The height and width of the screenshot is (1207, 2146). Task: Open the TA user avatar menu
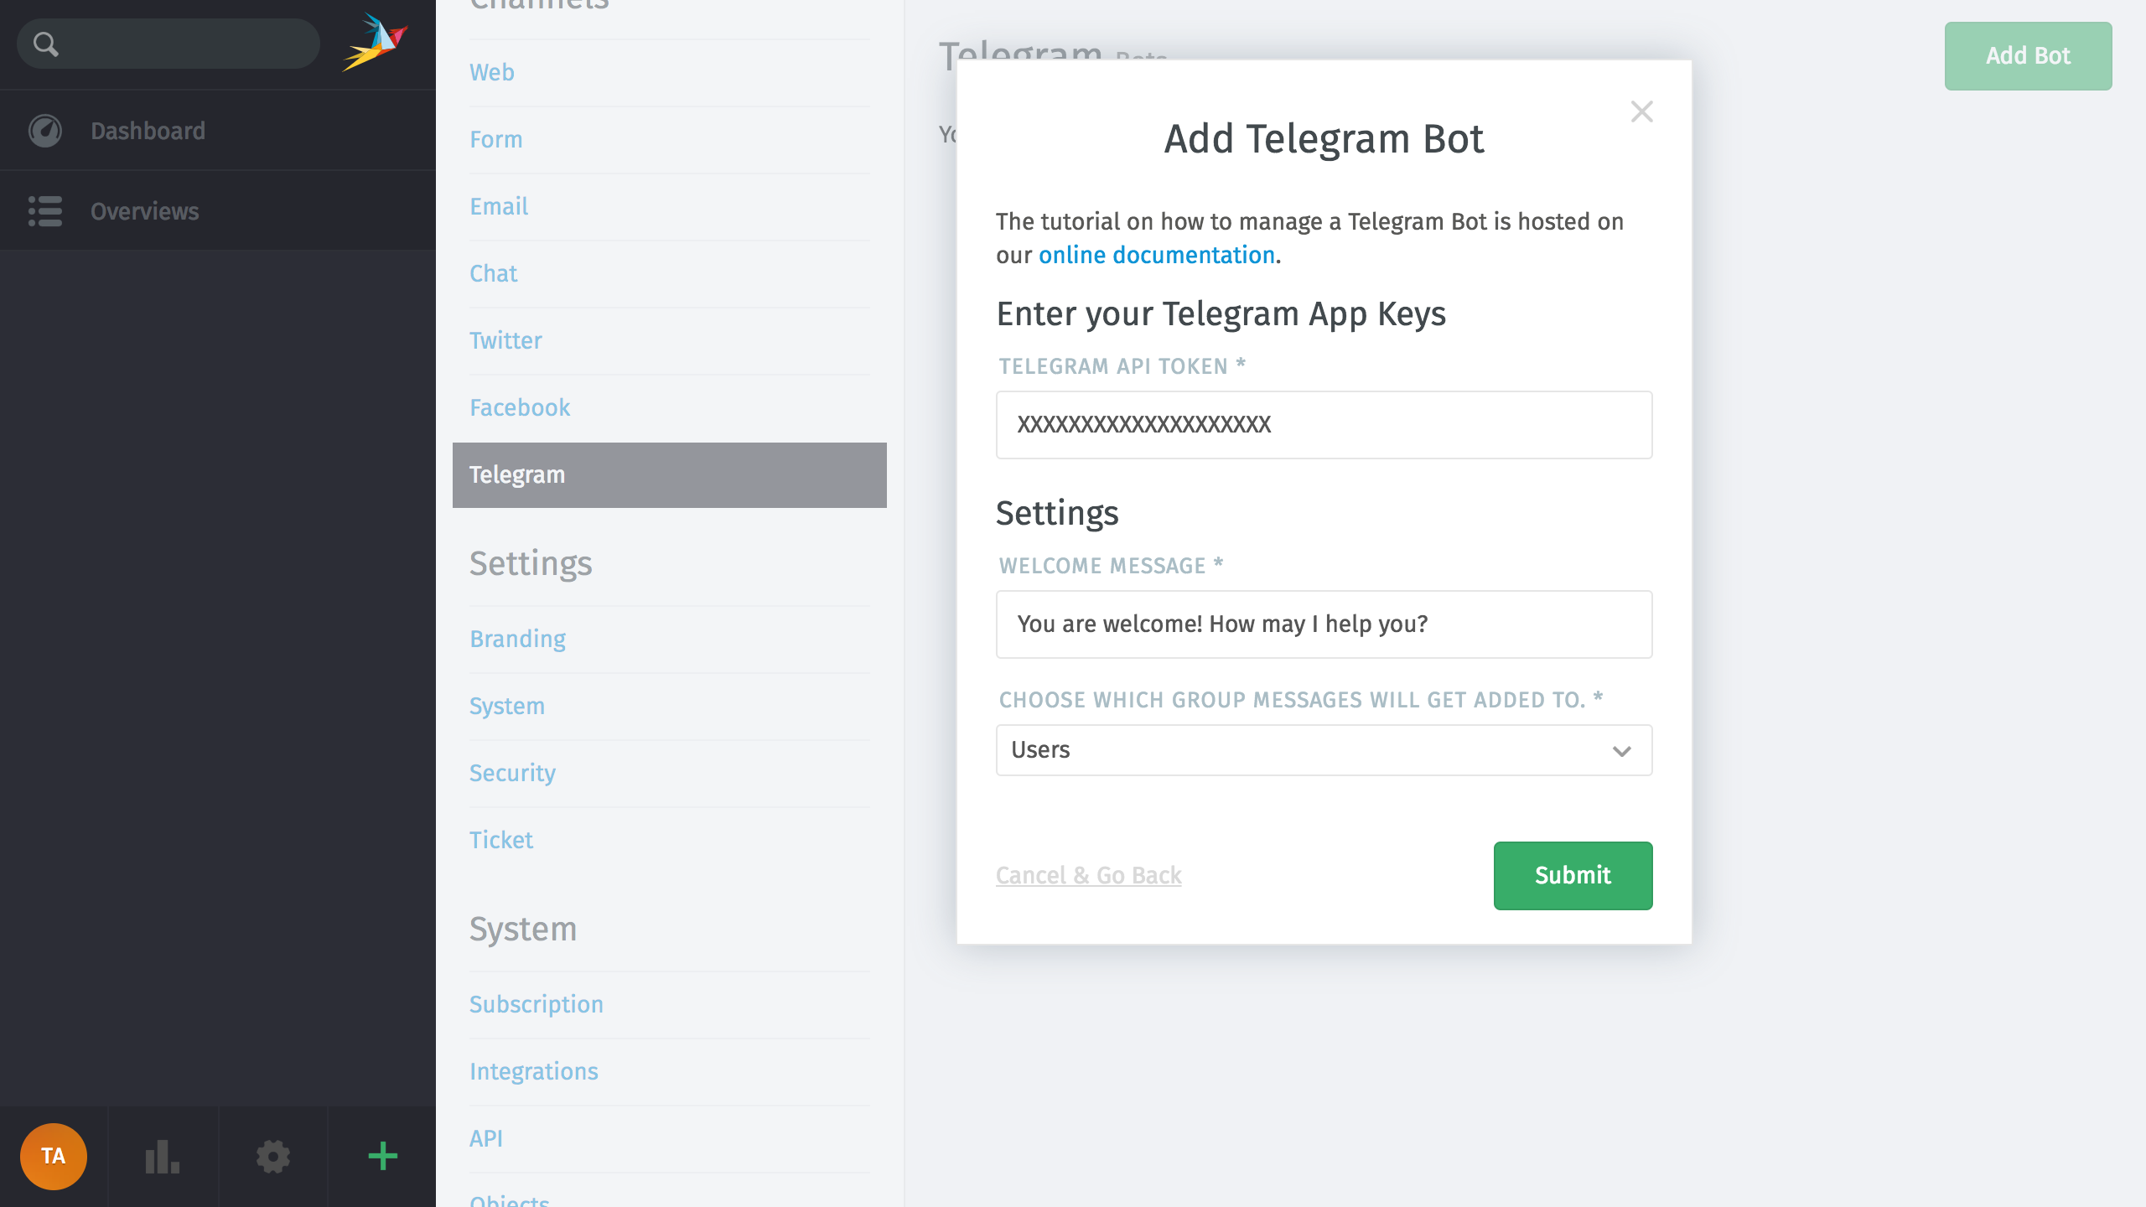[x=54, y=1157]
